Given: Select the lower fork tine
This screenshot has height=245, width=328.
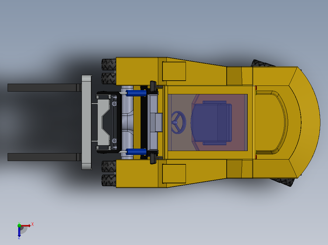Looking at the screenshot, I should tap(44, 157).
